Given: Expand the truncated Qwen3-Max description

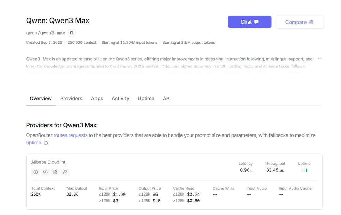Looking at the screenshot, I should (x=319, y=58).
